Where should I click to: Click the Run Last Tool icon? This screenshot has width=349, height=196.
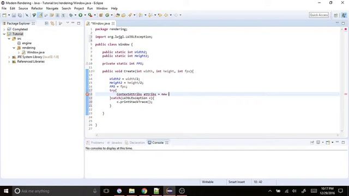pyautogui.click(x=90, y=15)
